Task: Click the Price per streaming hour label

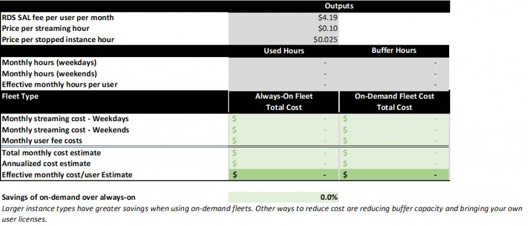Action: click(45, 28)
